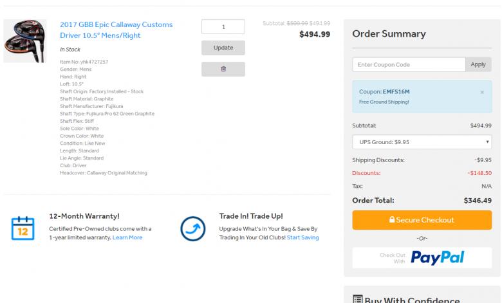Click the Buy With Confidence list icon
Image resolution: width=502 pixels, height=303 pixels.
tap(358, 299)
